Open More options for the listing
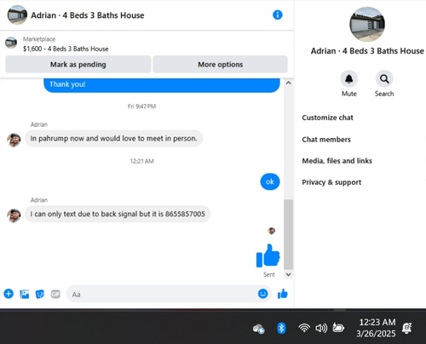The width and height of the screenshot is (426, 344). (221, 65)
